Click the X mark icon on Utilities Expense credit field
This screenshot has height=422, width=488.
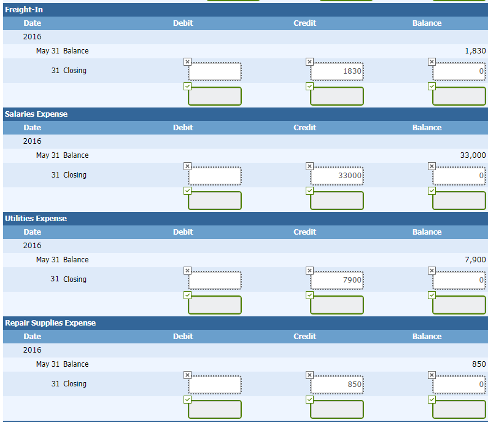point(309,270)
